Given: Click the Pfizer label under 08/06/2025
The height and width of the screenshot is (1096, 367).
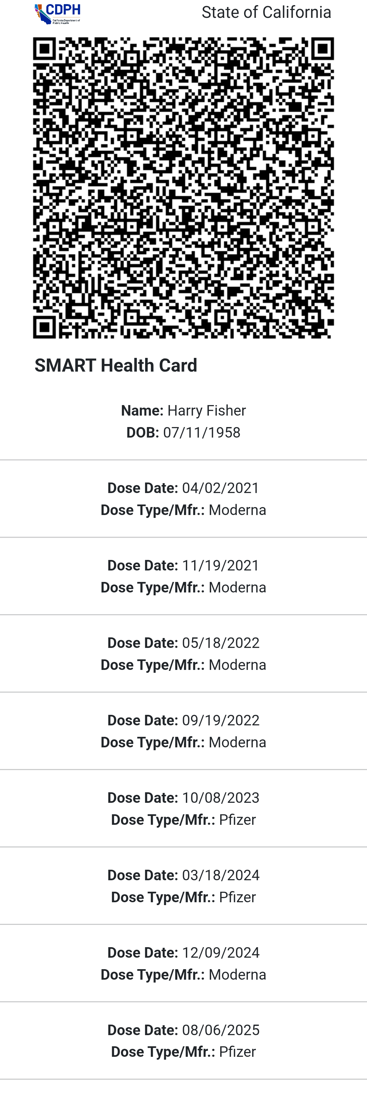Looking at the screenshot, I should click(237, 1052).
